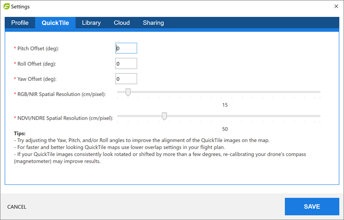Click into the Roll Offset field

(126, 64)
